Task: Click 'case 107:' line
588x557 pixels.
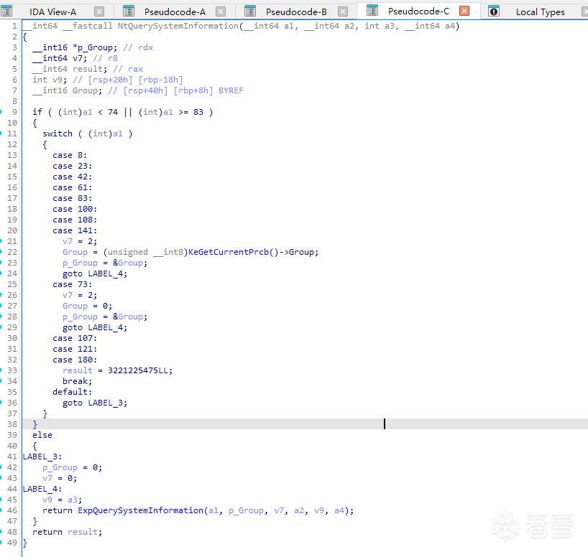Action: coord(75,339)
